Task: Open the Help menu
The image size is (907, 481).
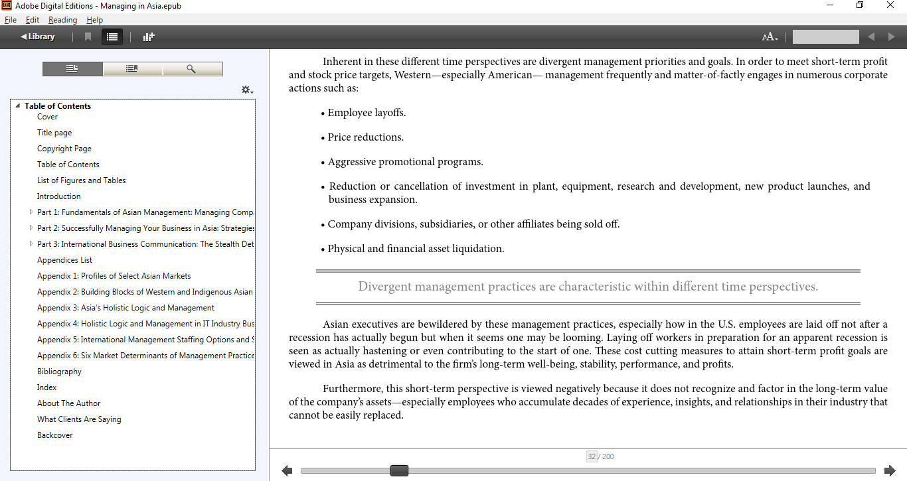Action: pyautogui.click(x=95, y=20)
